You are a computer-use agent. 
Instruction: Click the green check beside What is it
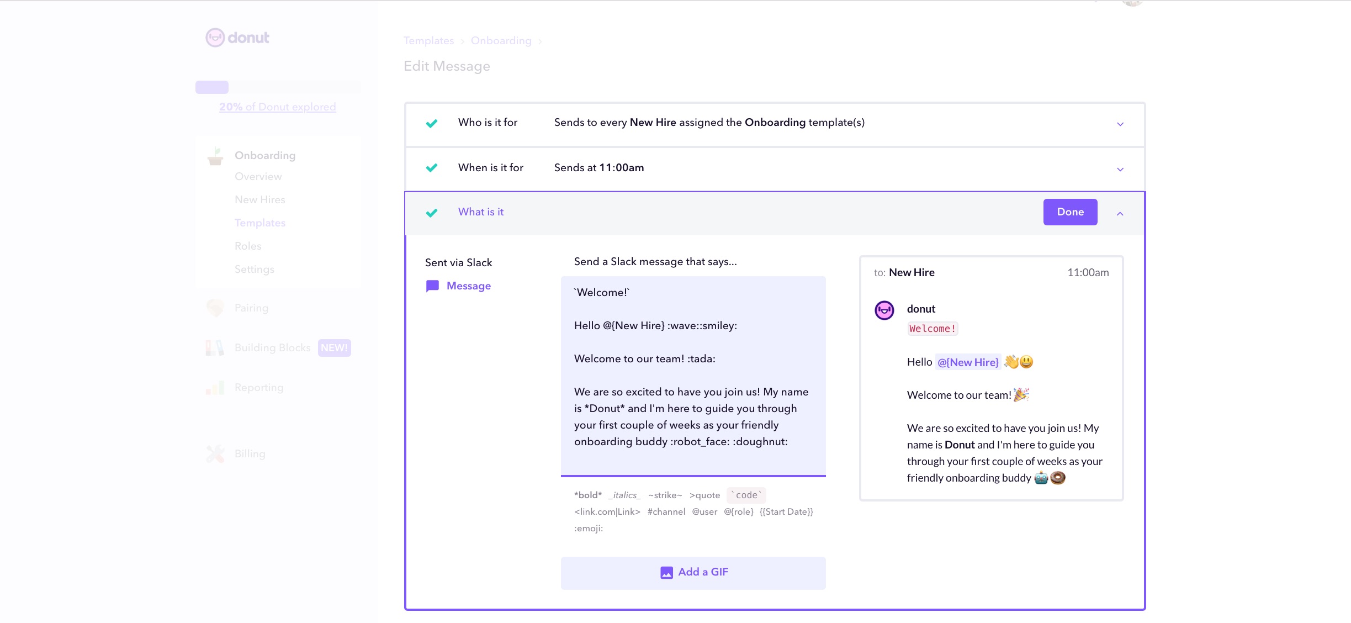click(432, 213)
